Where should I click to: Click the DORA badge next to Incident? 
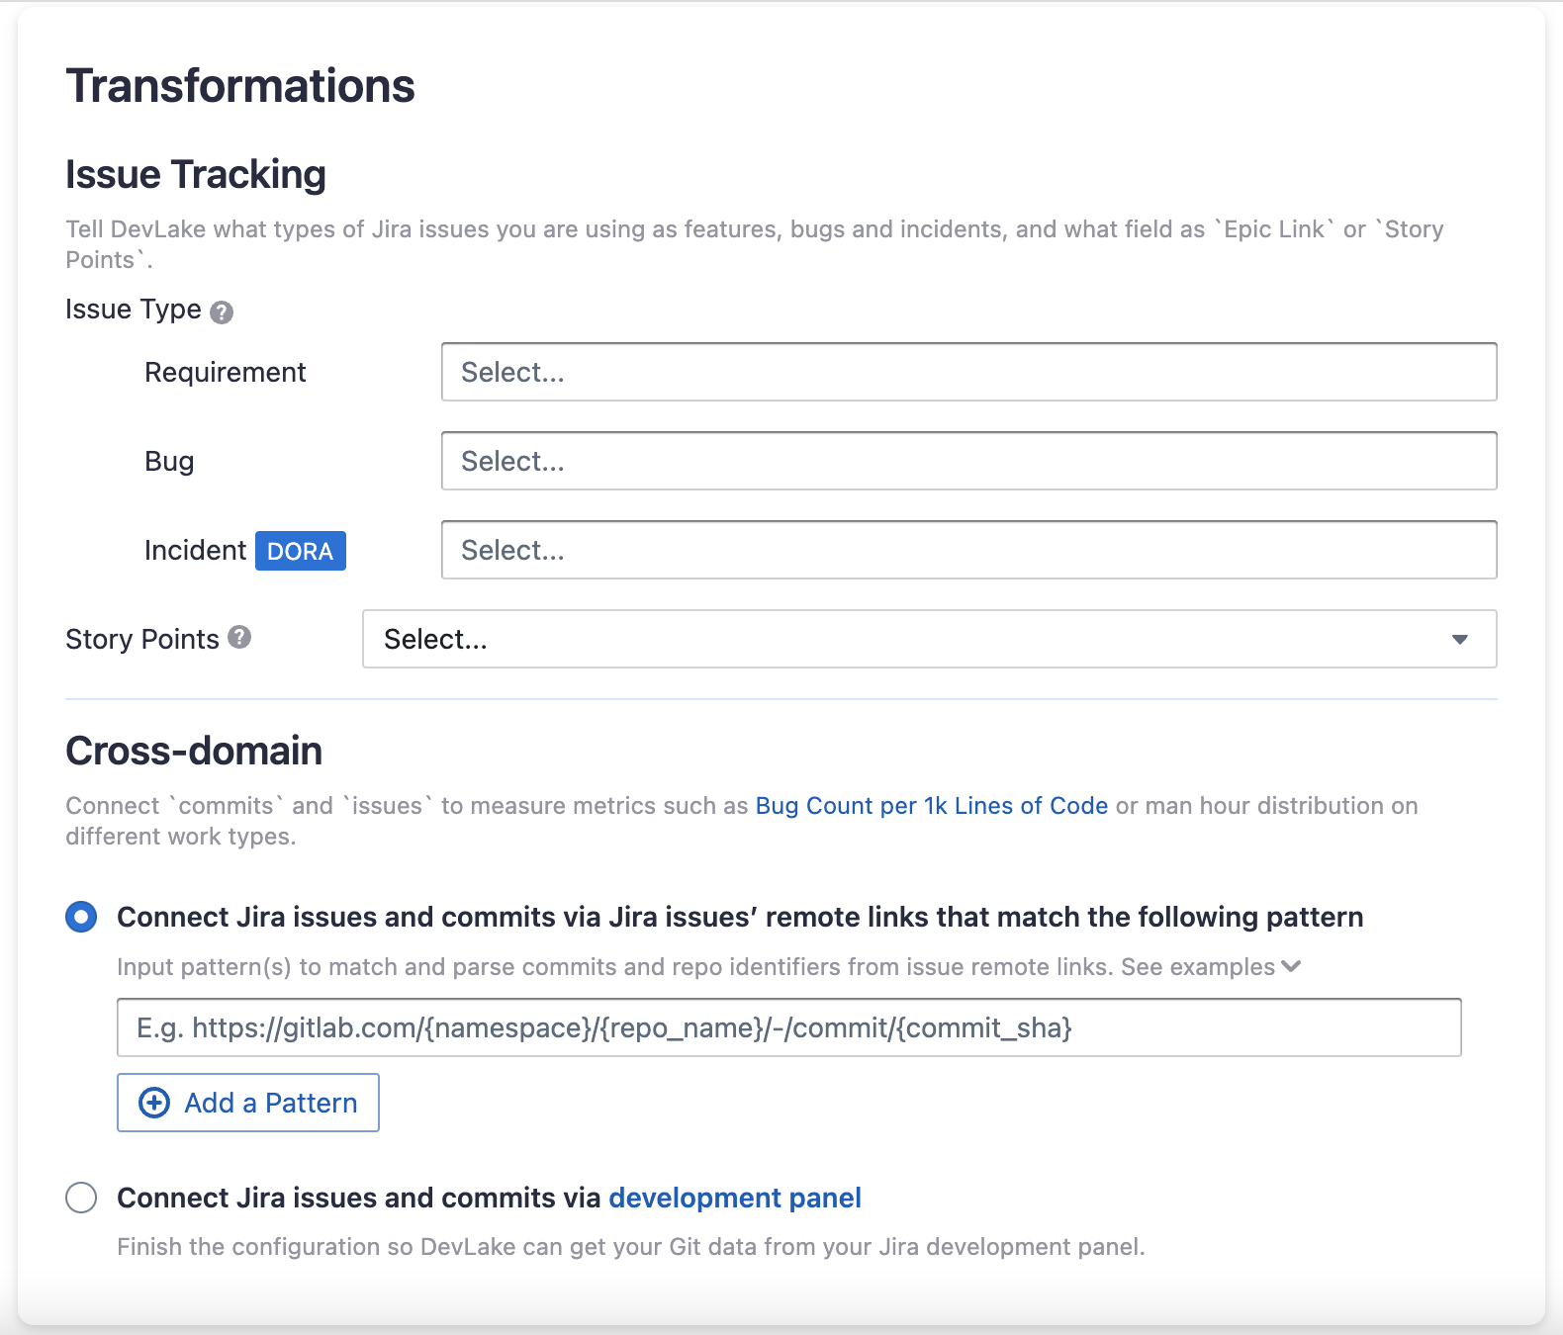point(300,551)
